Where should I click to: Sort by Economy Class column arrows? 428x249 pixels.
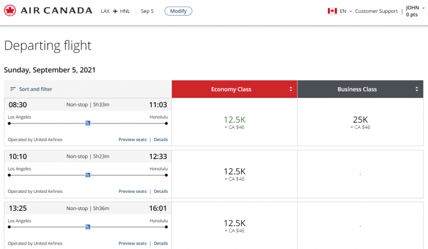tap(291, 89)
